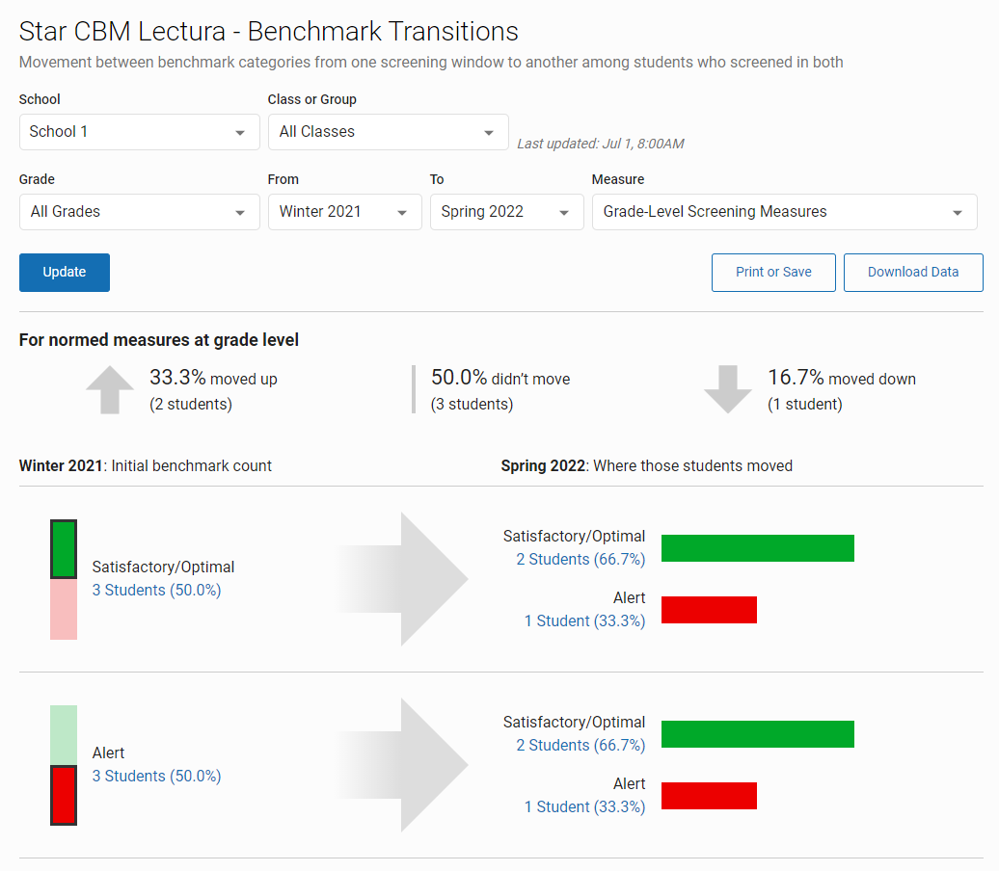Click bottom row red Alert bar

click(709, 796)
